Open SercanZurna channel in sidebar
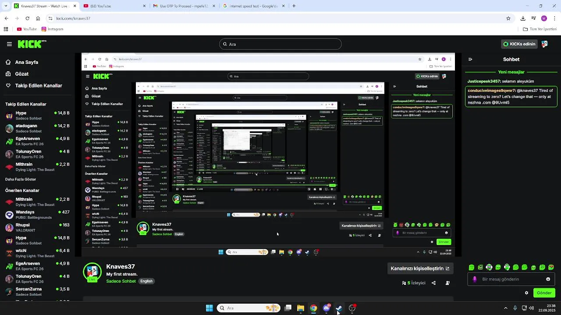Viewport: 561px width, 315px height. (37, 291)
